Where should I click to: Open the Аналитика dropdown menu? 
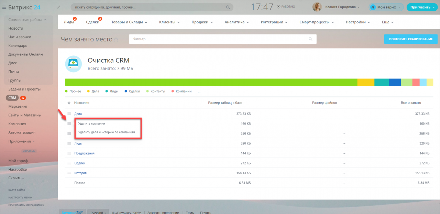click(x=236, y=22)
